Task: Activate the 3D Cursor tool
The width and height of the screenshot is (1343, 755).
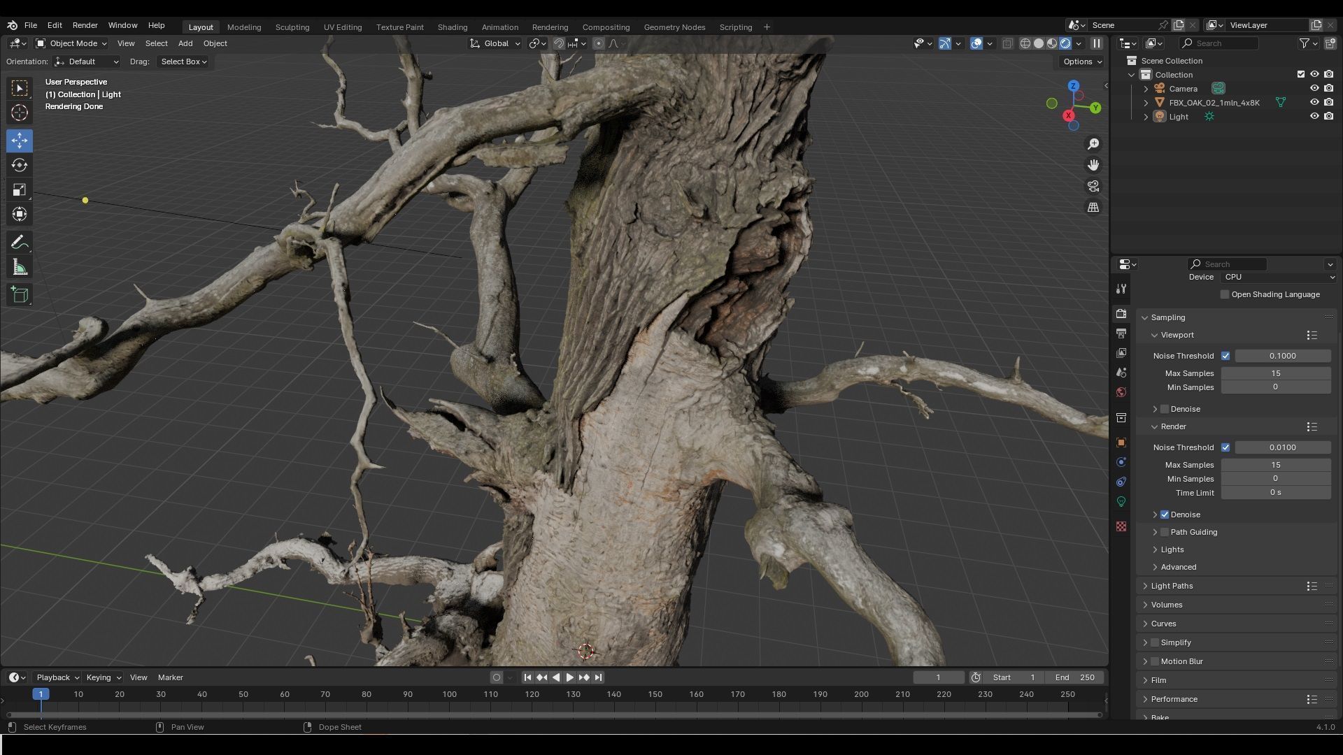Action: pyautogui.click(x=20, y=113)
